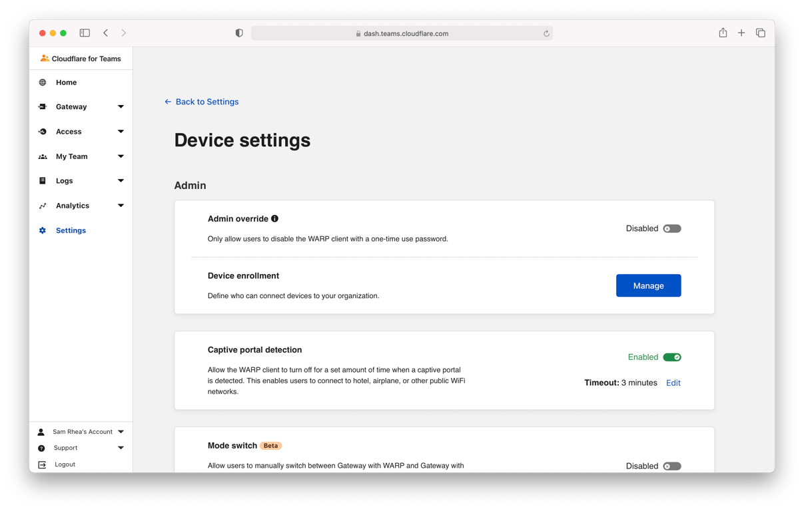Open Logs via its sidebar icon
The width and height of the screenshot is (804, 511).
point(43,180)
